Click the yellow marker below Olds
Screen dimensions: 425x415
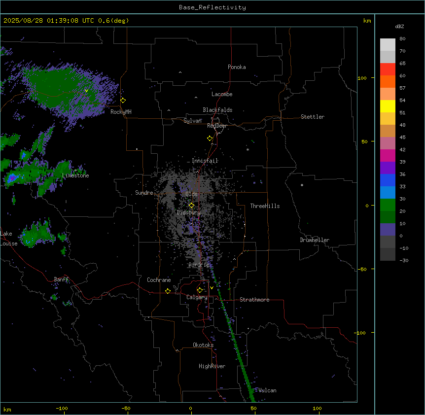click(192, 206)
